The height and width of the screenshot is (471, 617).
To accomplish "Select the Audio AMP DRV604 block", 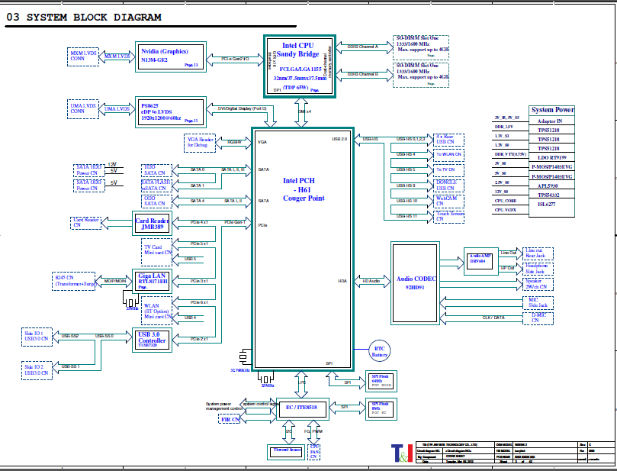I will (x=480, y=262).
